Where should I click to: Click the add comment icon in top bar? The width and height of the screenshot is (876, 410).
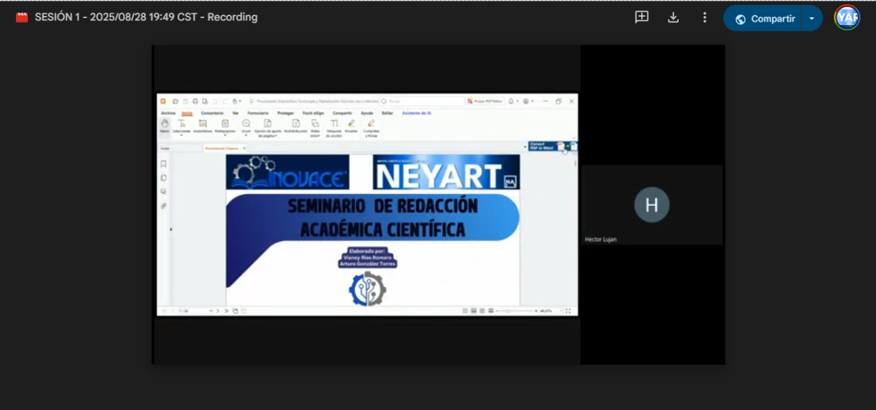(641, 17)
